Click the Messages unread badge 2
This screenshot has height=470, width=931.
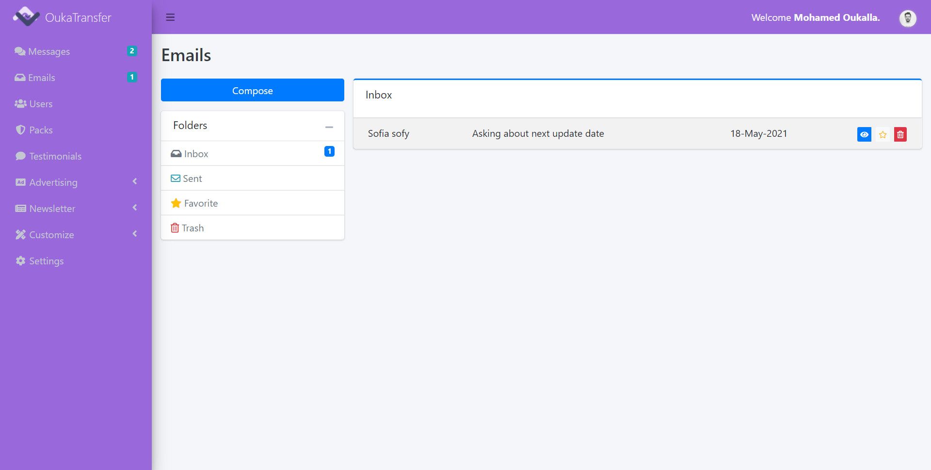click(x=132, y=51)
